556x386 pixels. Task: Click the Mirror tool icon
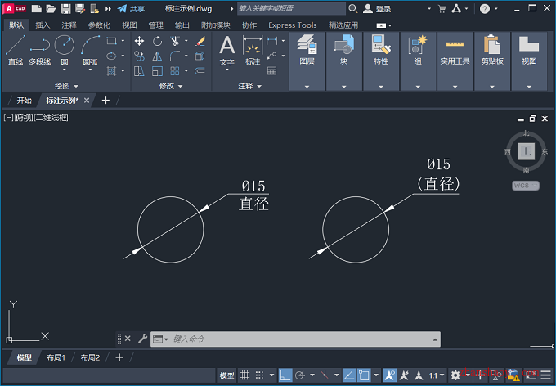pyautogui.click(x=158, y=56)
